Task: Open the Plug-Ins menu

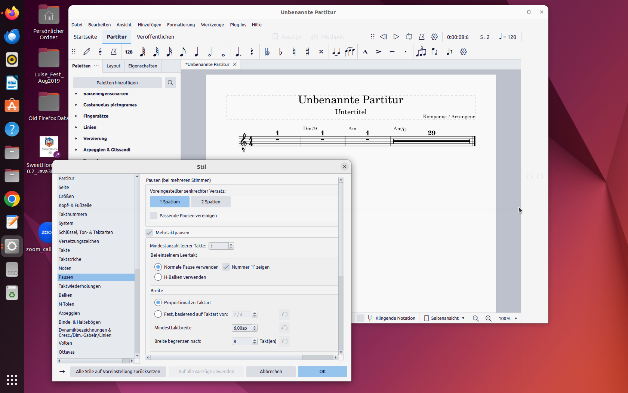Action: tap(238, 25)
